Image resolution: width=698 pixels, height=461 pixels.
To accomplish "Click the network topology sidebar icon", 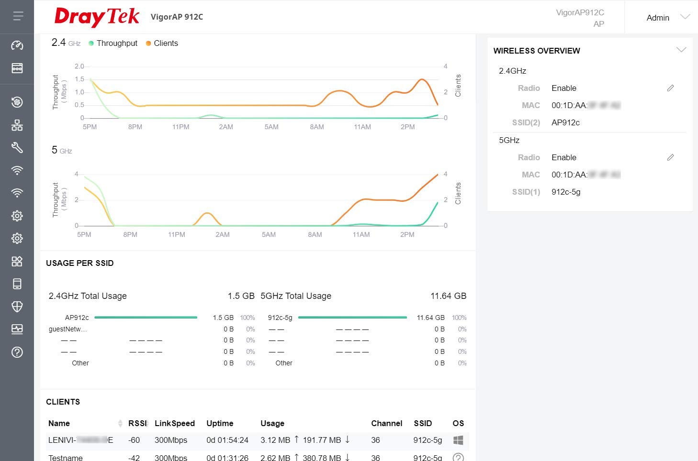I will [x=17, y=125].
